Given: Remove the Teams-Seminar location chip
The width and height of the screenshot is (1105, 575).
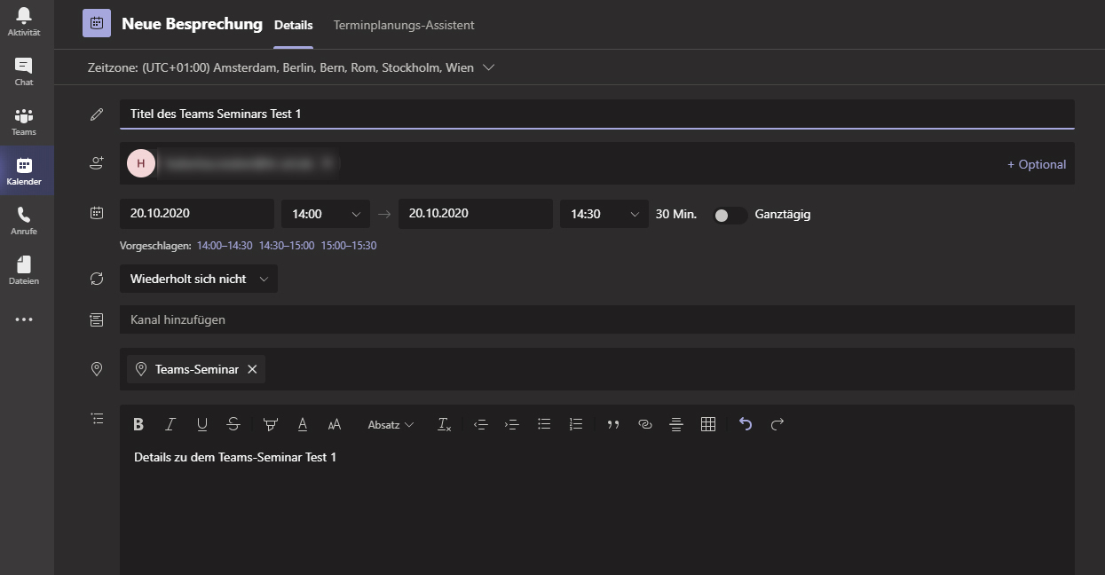Looking at the screenshot, I should point(252,369).
